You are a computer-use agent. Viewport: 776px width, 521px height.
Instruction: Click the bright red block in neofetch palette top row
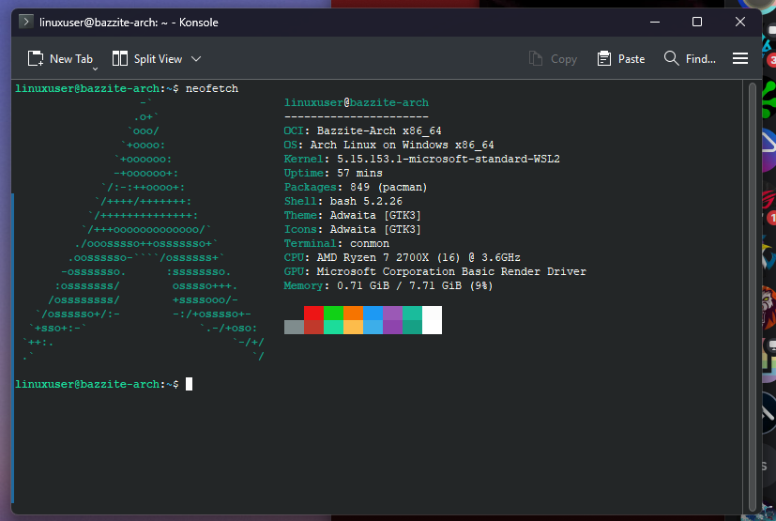(x=313, y=313)
